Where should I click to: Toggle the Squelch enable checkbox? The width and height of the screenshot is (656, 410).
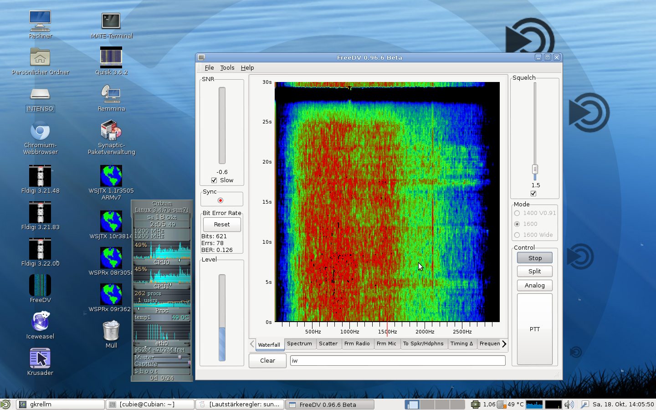[x=533, y=194]
